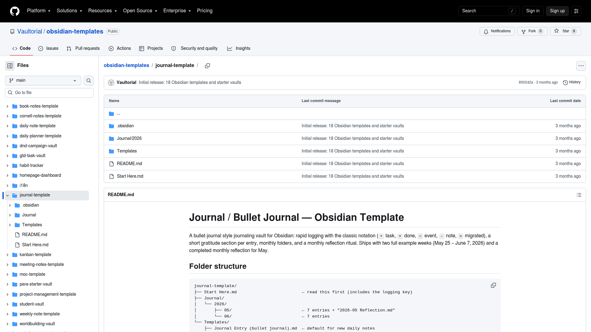The width and height of the screenshot is (591, 332).
Task: Expand the kanban-template folder
Action: pos(7,255)
